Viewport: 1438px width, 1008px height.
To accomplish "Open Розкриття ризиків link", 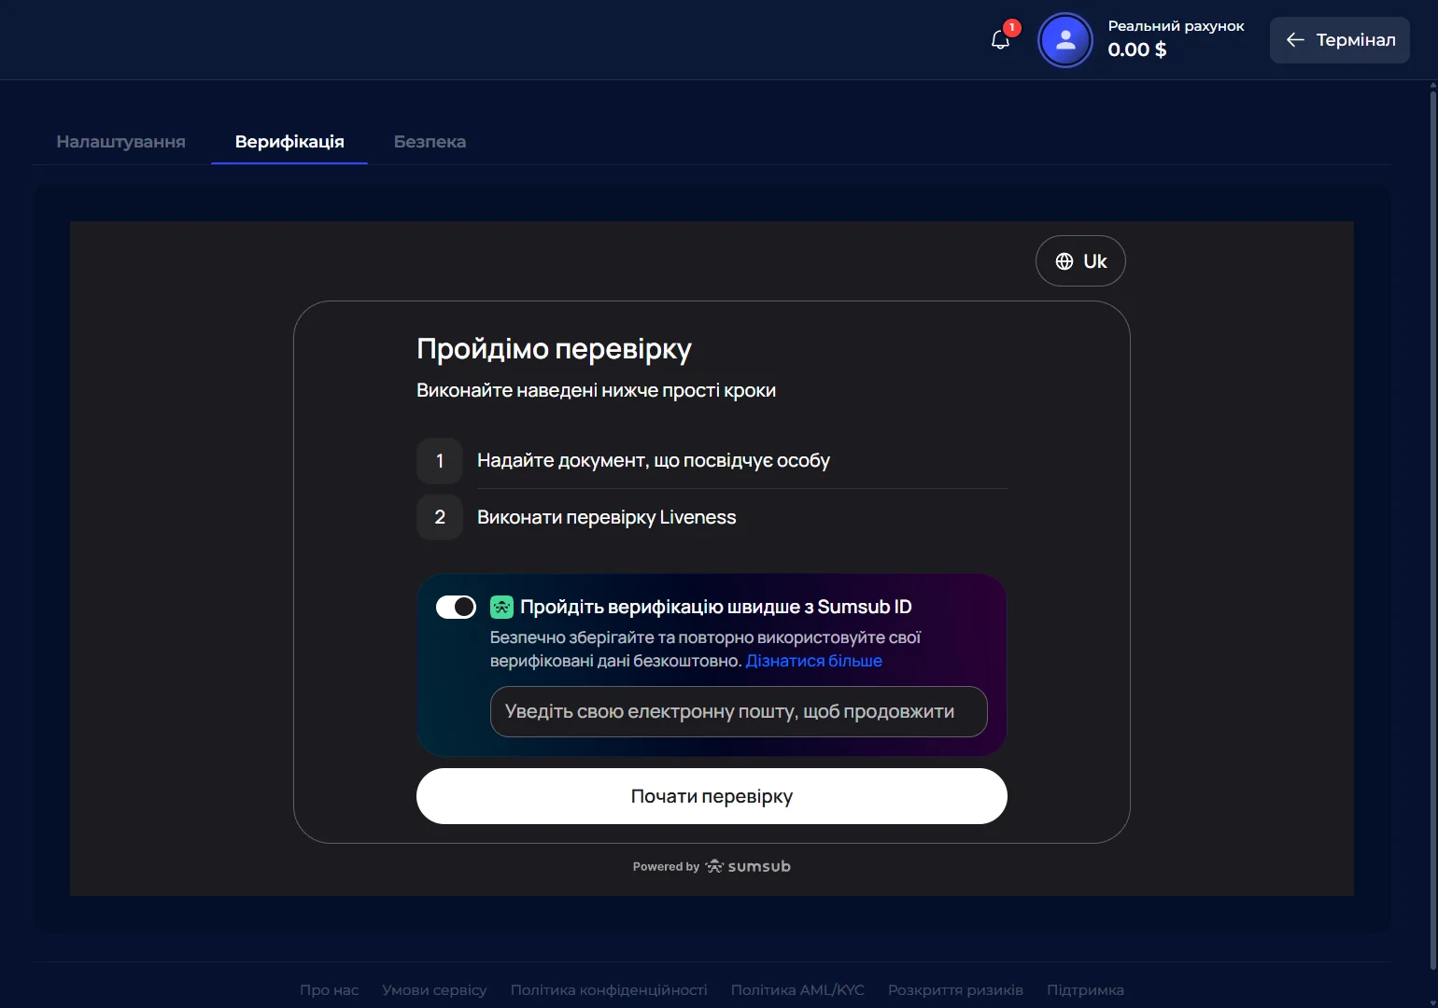I will [955, 990].
